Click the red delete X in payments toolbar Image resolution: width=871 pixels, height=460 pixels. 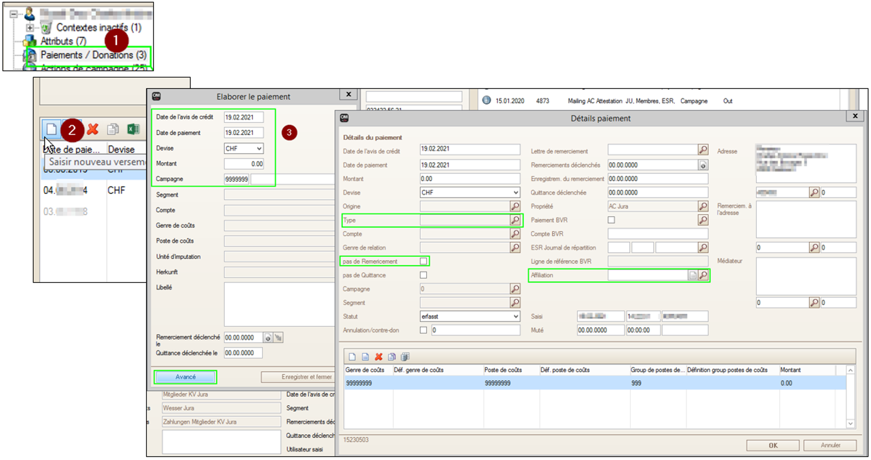[x=93, y=129]
